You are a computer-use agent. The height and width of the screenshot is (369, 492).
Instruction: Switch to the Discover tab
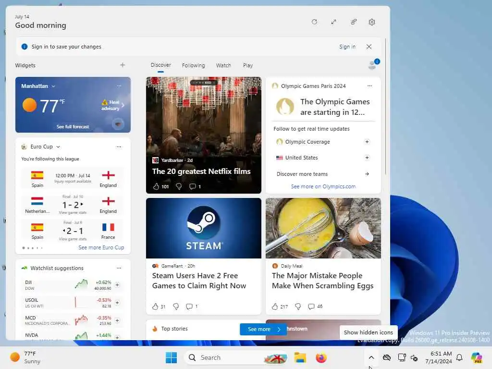[160, 65]
